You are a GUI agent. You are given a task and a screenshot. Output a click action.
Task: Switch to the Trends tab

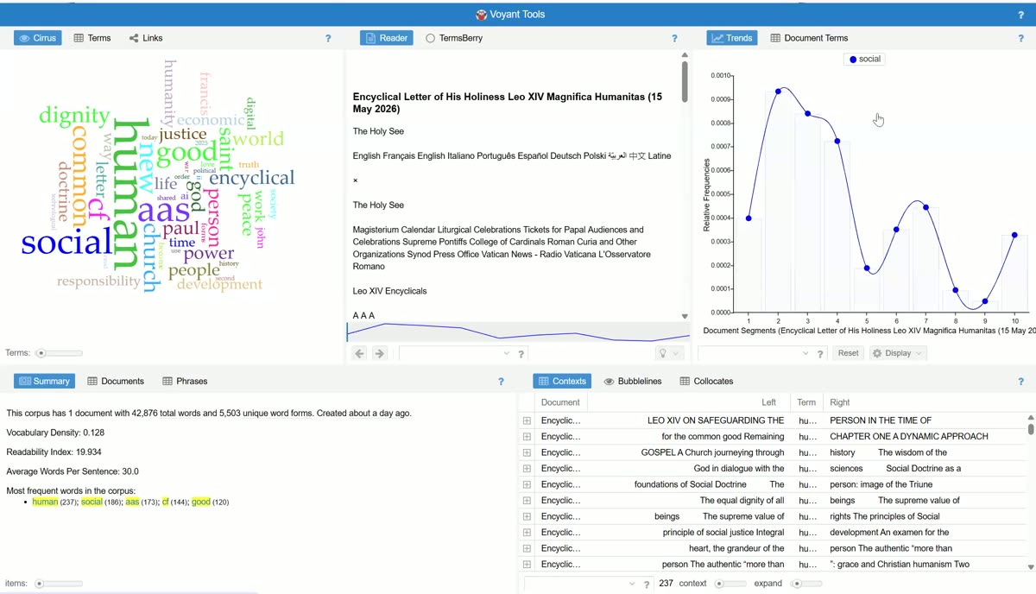click(x=732, y=38)
